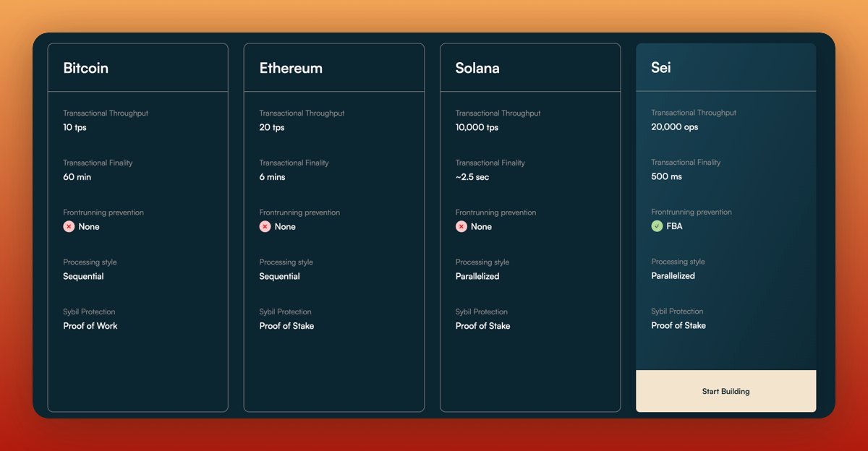Click the '10 tps' value under Bitcoin
The width and height of the screenshot is (868, 451).
pos(75,127)
